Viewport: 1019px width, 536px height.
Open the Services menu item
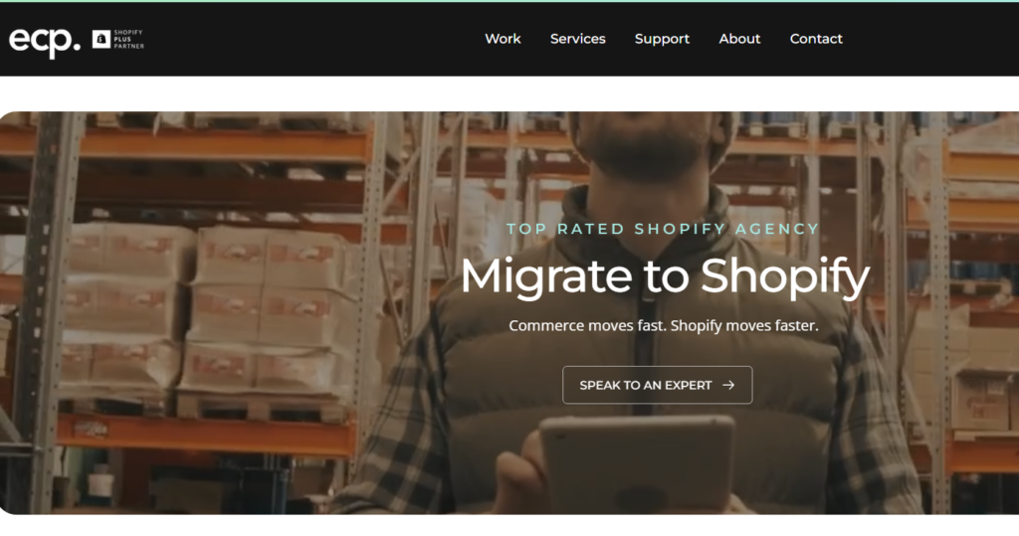click(578, 39)
